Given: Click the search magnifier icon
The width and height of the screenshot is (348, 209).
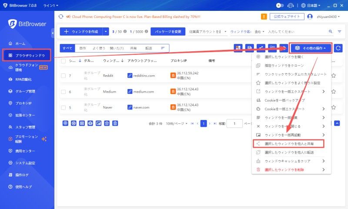Looking at the screenshot, I should click(x=331, y=32).
